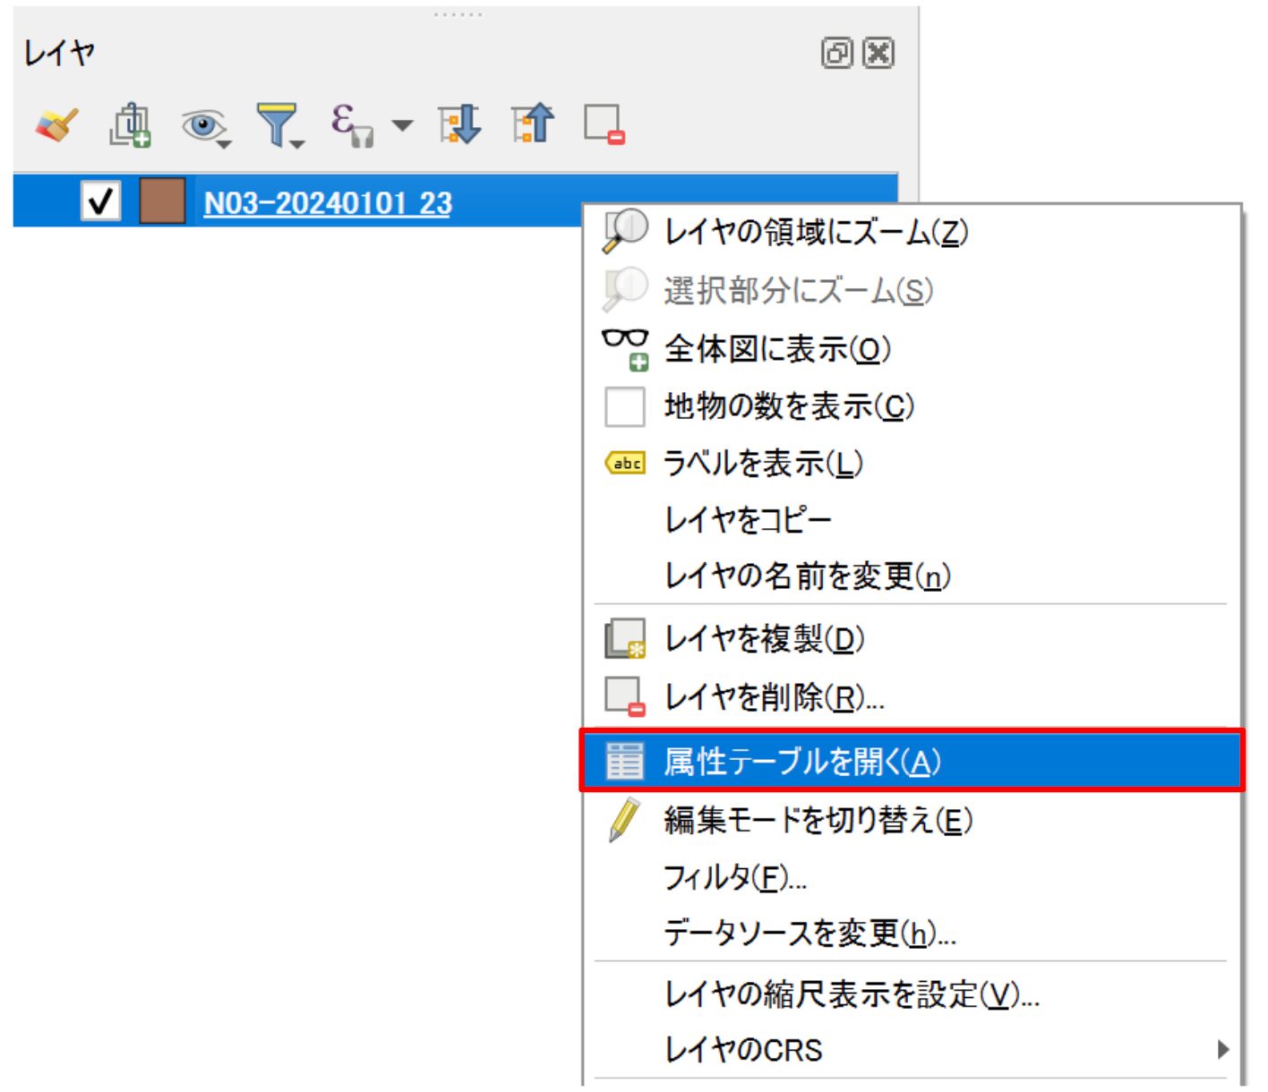Float the Layers panel with dock icon
Image resolution: width=1268 pixels, height=1092 pixels.
[836, 54]
